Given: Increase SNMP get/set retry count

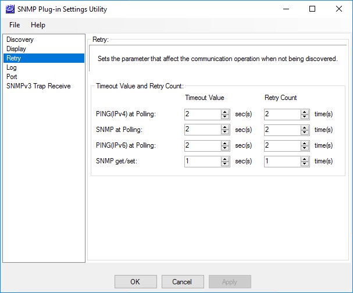Looking at the screenshot, I should 304,159.
